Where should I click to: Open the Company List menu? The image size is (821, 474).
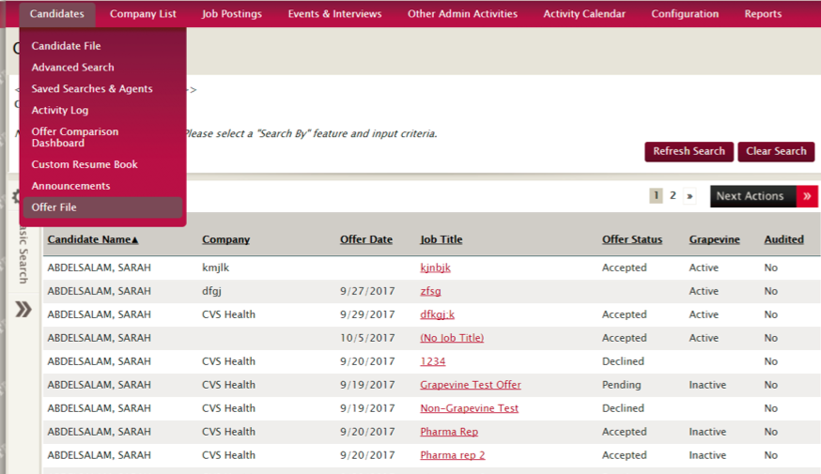143,13
